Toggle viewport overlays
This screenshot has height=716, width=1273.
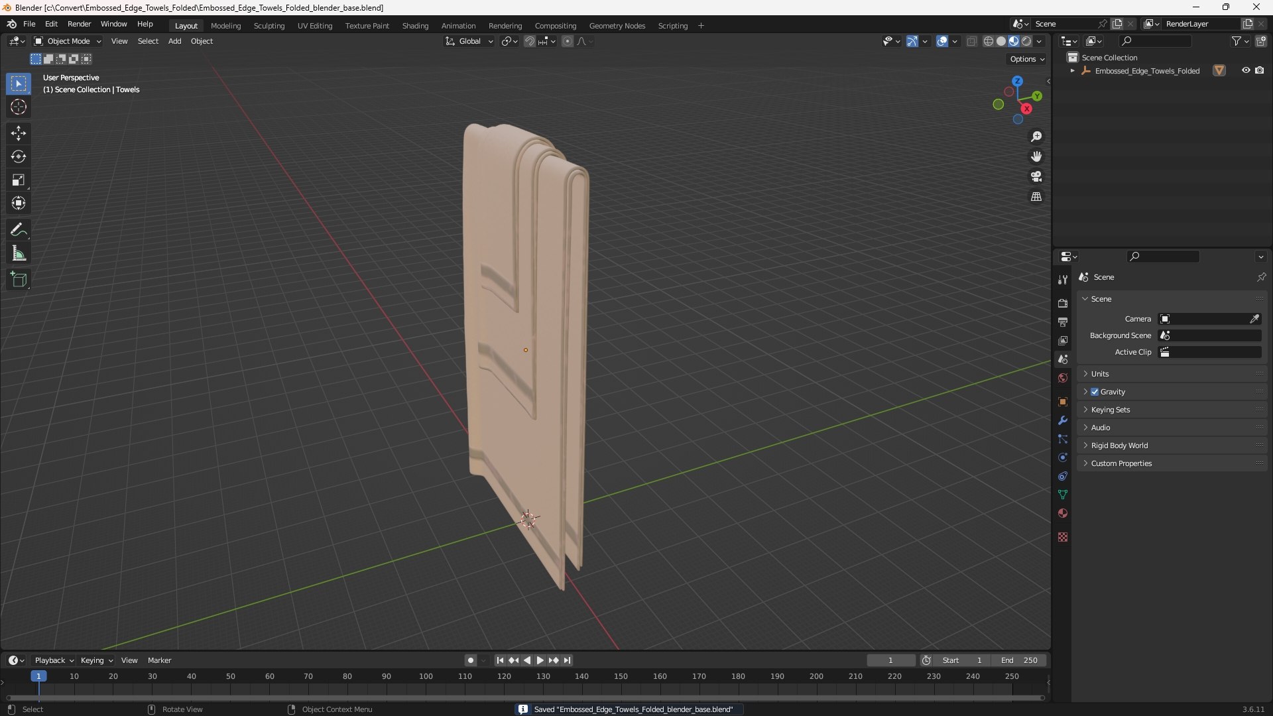pos(942,41)
